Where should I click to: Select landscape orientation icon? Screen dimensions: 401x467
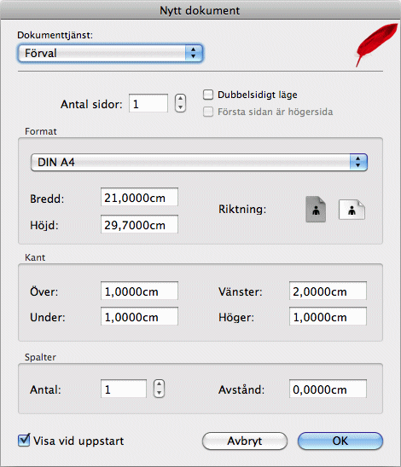coord(352,210)
